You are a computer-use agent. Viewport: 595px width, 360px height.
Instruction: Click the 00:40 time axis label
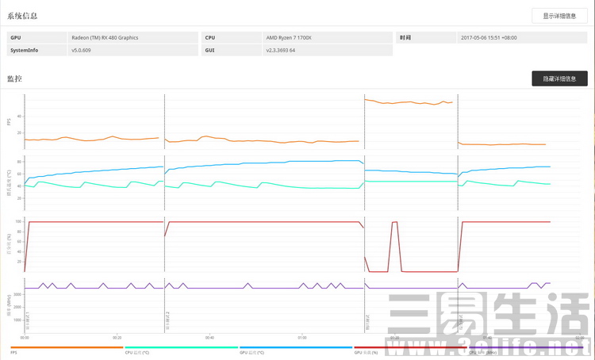[209, 337]
